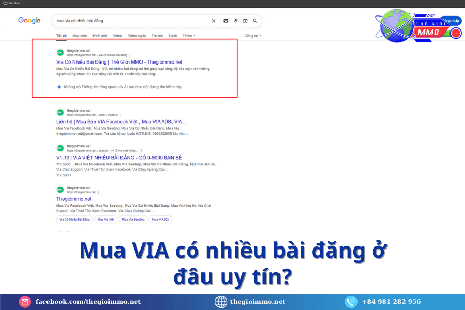Clear the search query with the X icon
This screenshot has height=310, width=465.
(x=214, y=21)
